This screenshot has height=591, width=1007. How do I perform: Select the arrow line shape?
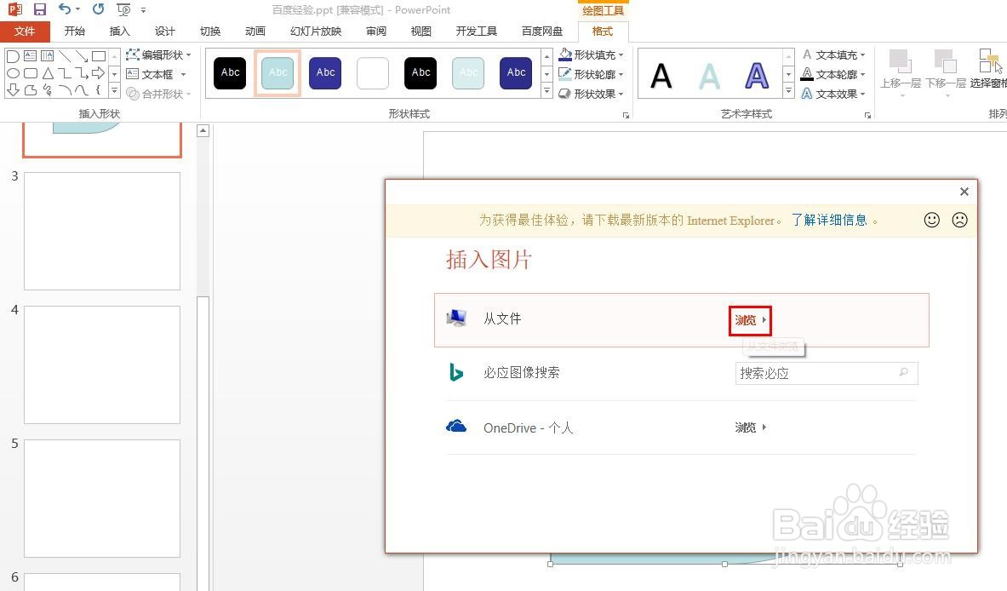pyautogui.click(x=81, y=56)
